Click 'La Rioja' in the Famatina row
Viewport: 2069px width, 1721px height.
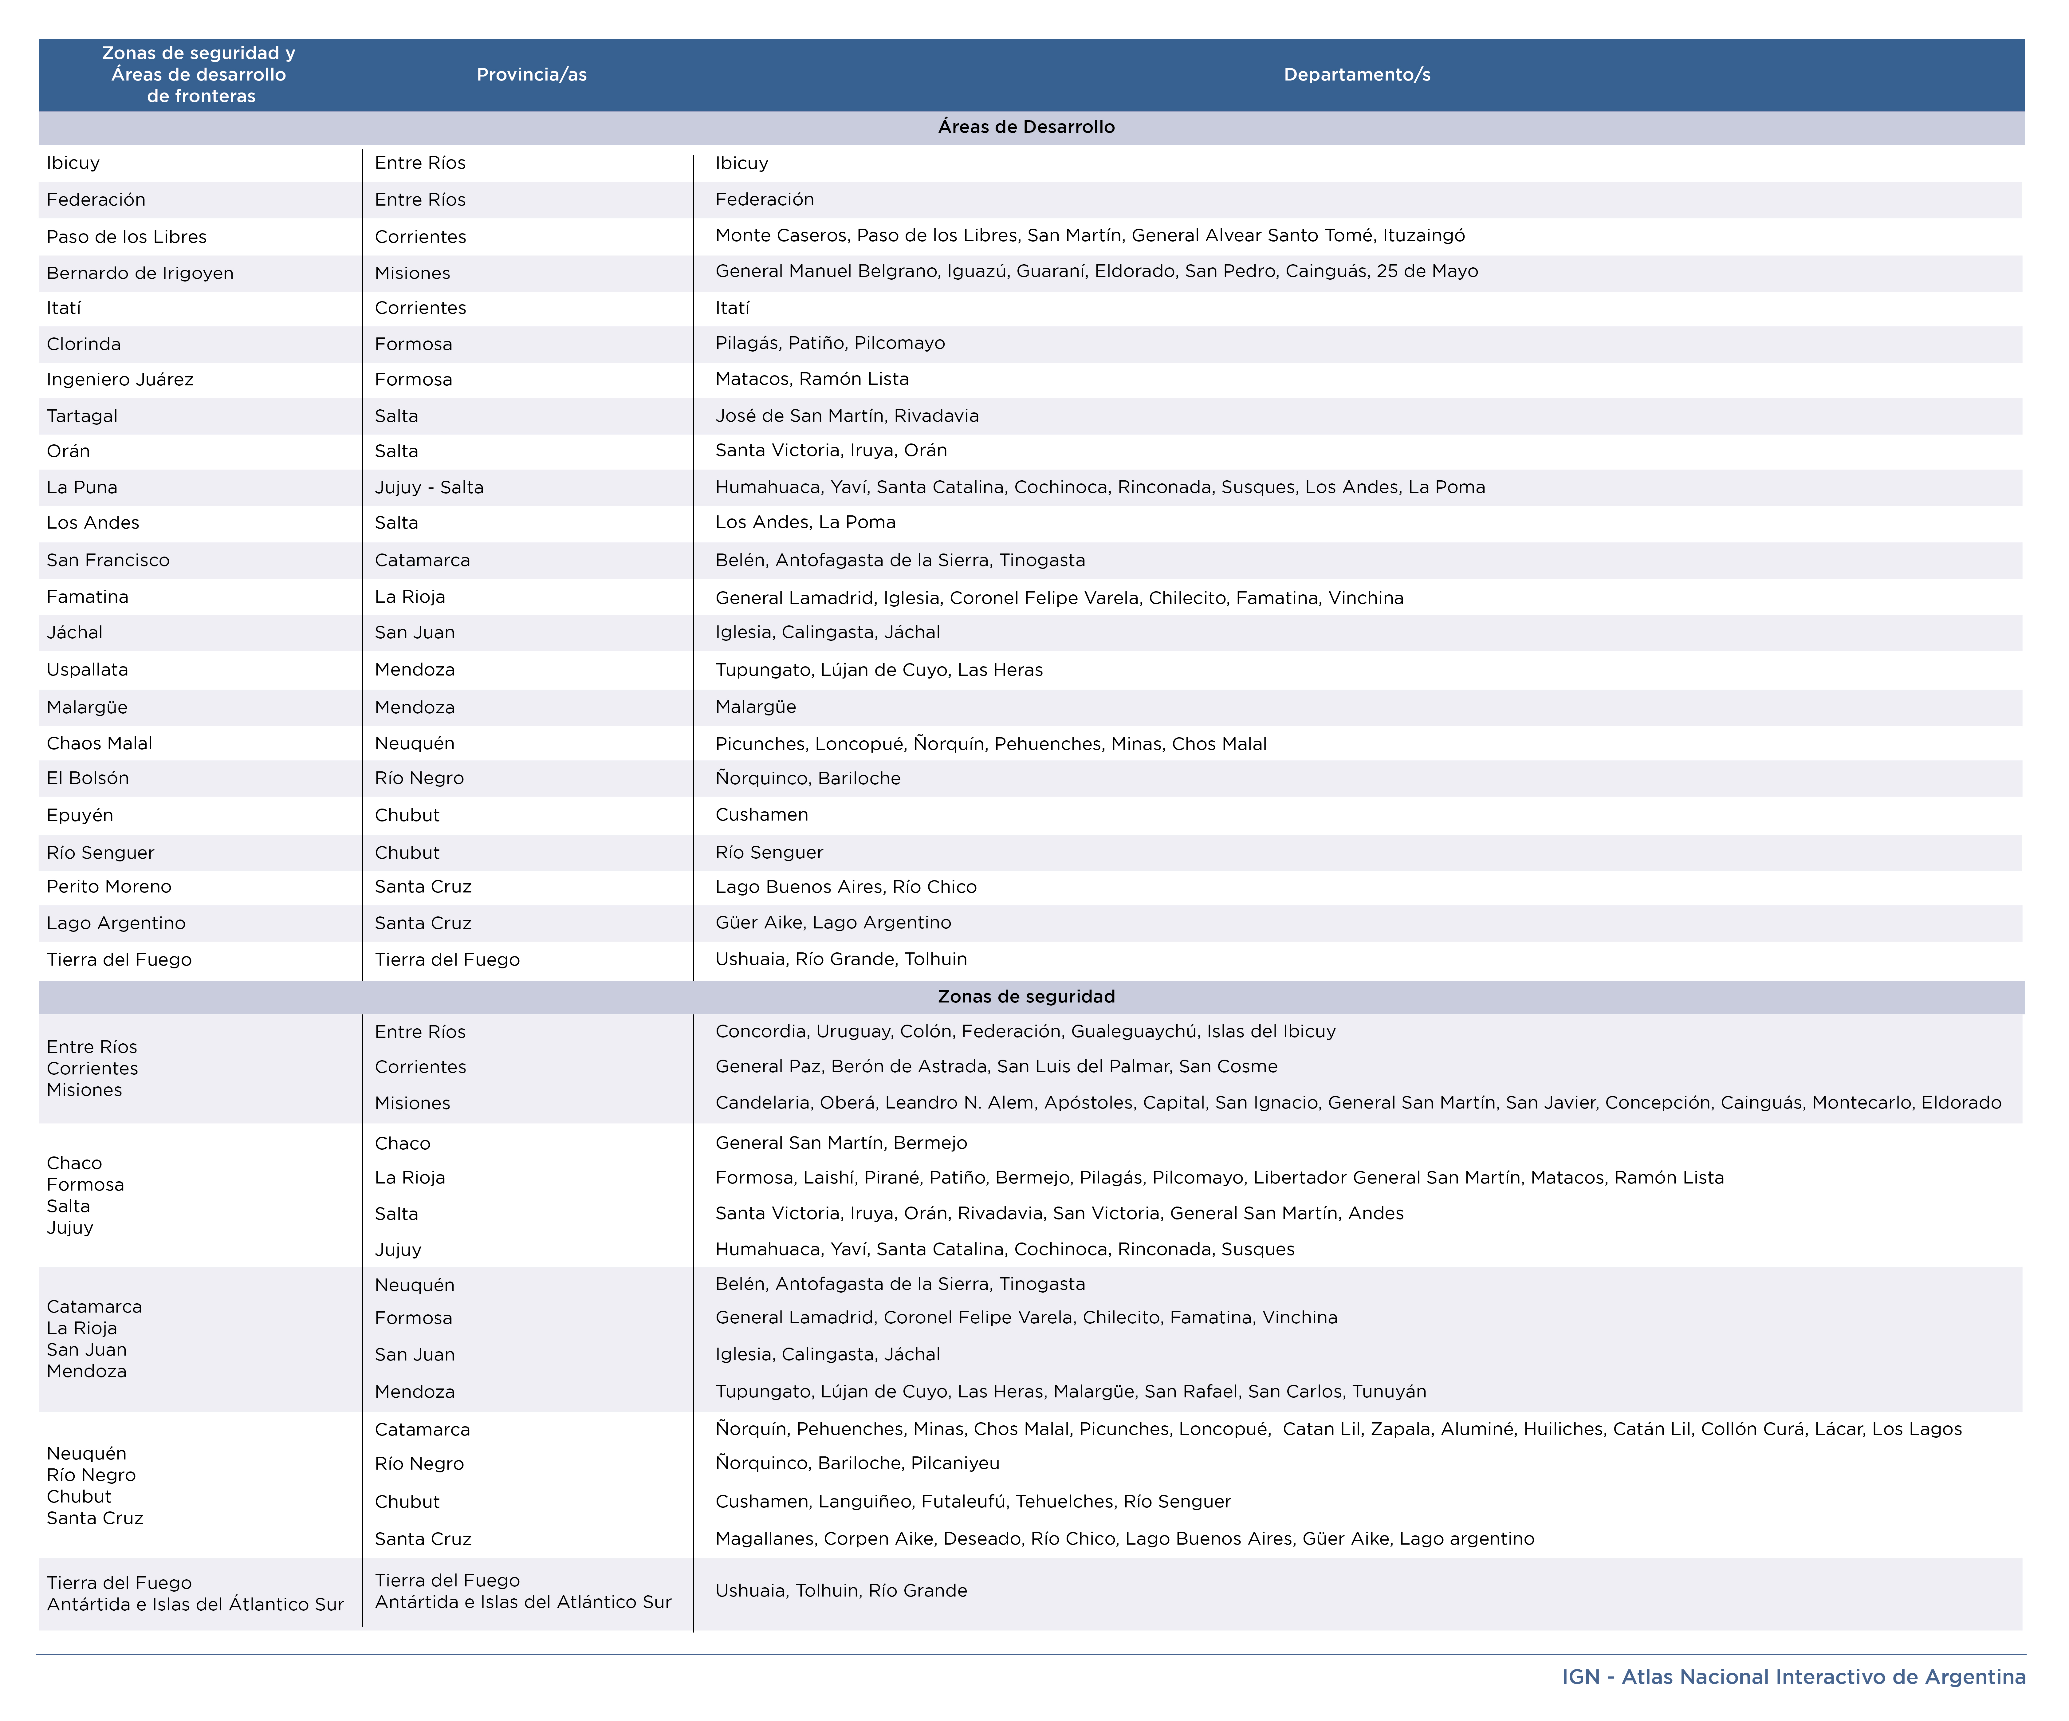point(410,597)
